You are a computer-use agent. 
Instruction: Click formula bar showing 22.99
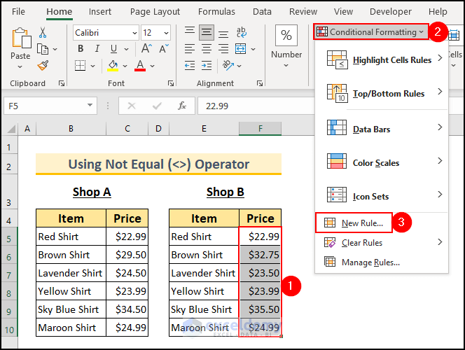tap(256, 106)
